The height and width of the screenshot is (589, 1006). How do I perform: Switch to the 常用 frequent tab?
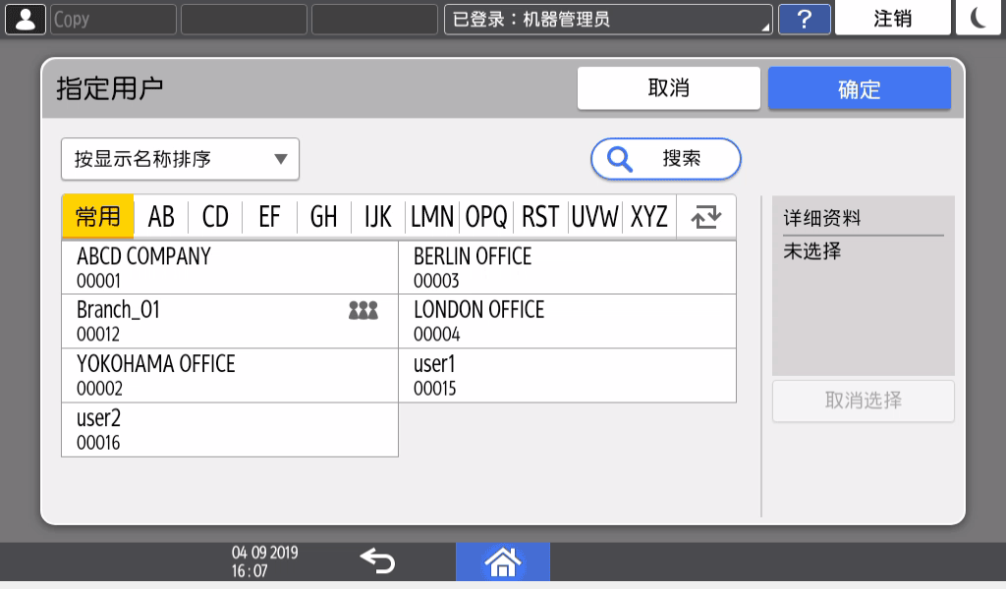(x=97, y=217)
